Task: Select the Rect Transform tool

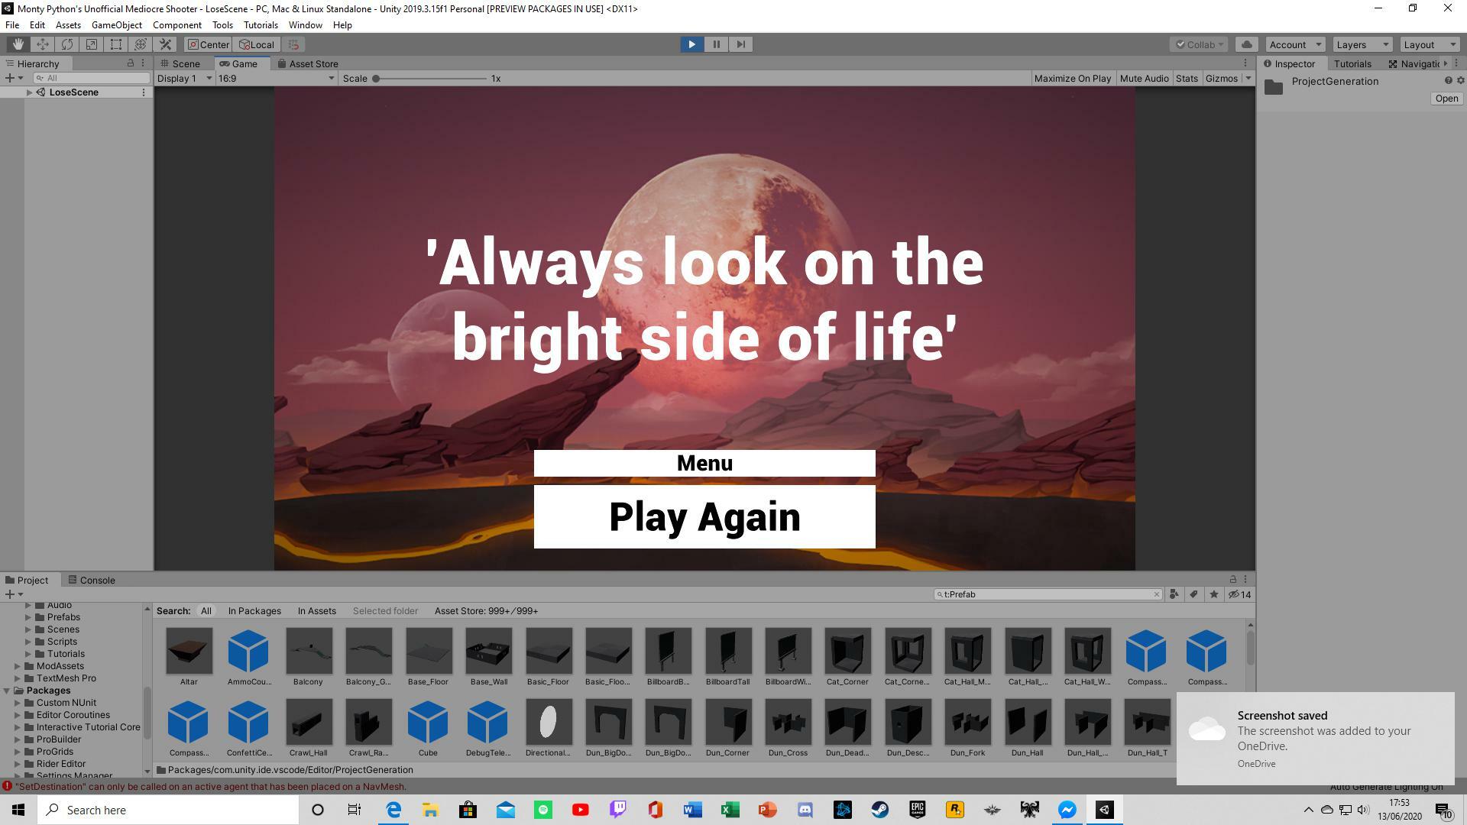Action: point(115,44)
